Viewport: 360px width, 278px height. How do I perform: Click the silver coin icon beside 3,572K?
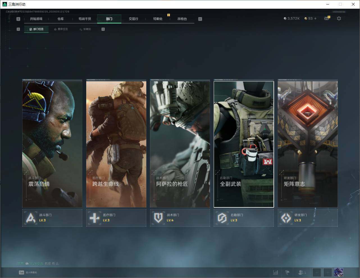click(x=285, y=18)
